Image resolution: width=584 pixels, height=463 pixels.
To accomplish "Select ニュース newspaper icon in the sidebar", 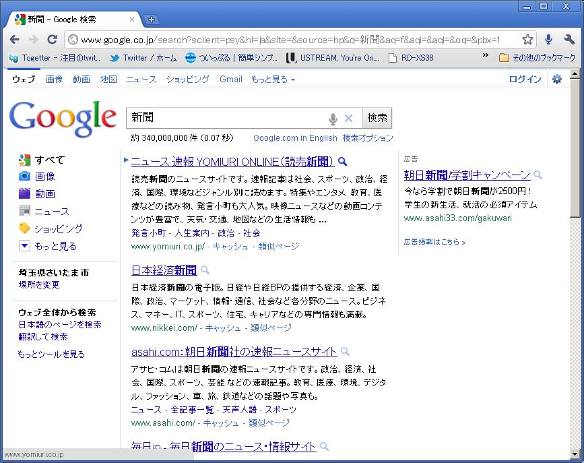I will point(24,211).
